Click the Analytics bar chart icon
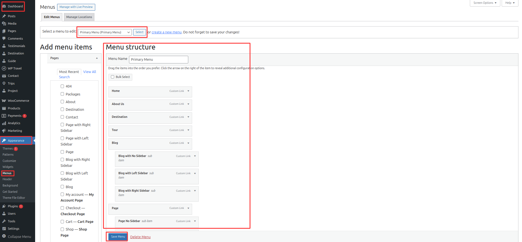522x242 pixels. (x=4, y=123)
